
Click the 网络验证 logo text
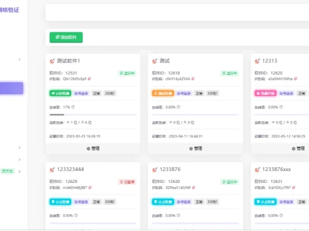click(9, 10)
